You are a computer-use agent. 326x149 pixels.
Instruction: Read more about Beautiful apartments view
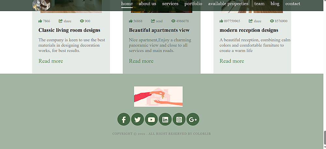tap(141, 61)
